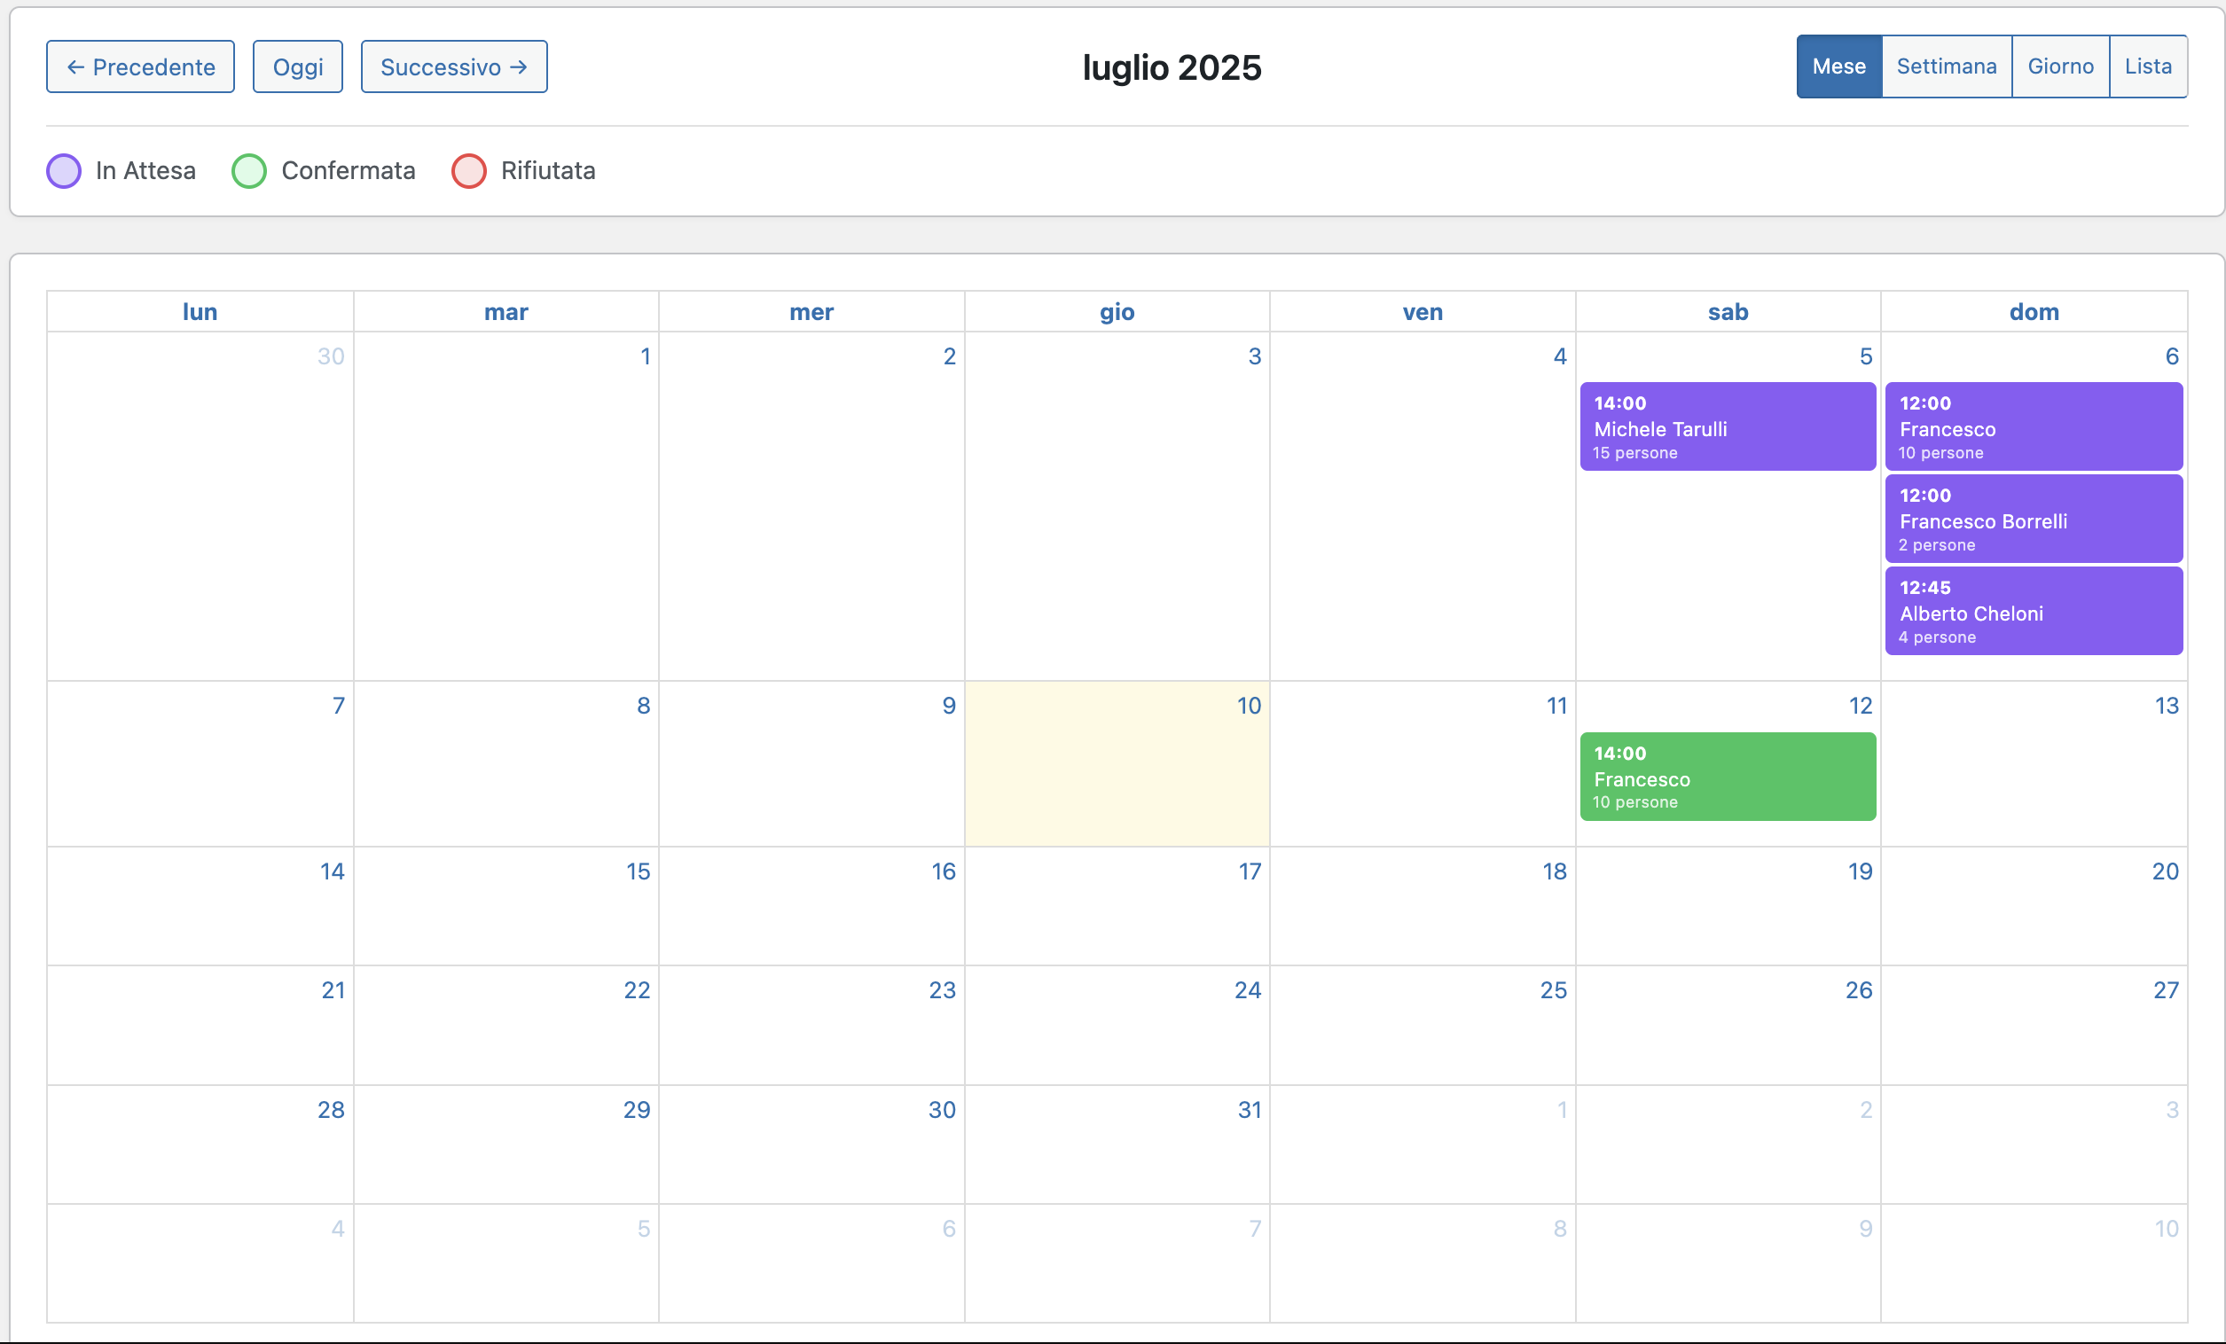The image size is (2226, 1344).
Task: Click day number 19 link
Action: [x=1859, y=871]
